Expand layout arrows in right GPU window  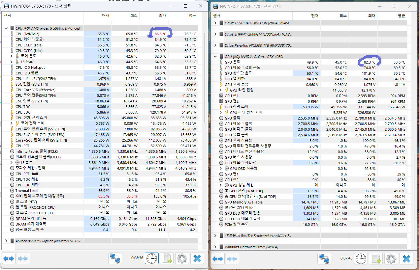(218, 259)
